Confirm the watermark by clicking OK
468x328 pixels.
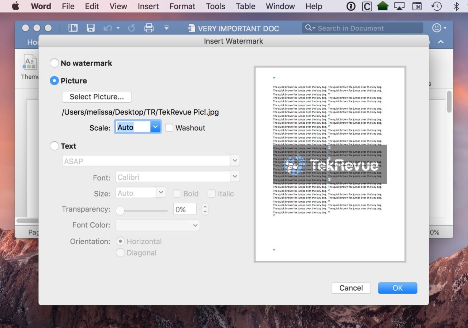[397, 288]
